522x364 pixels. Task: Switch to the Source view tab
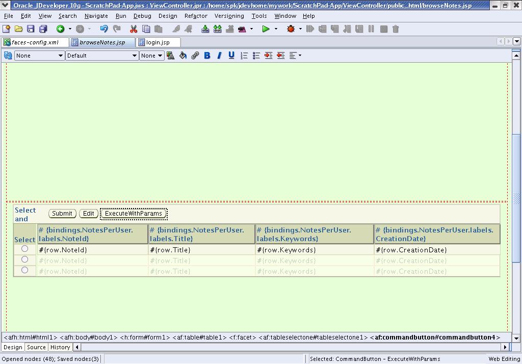coord(36,347)
